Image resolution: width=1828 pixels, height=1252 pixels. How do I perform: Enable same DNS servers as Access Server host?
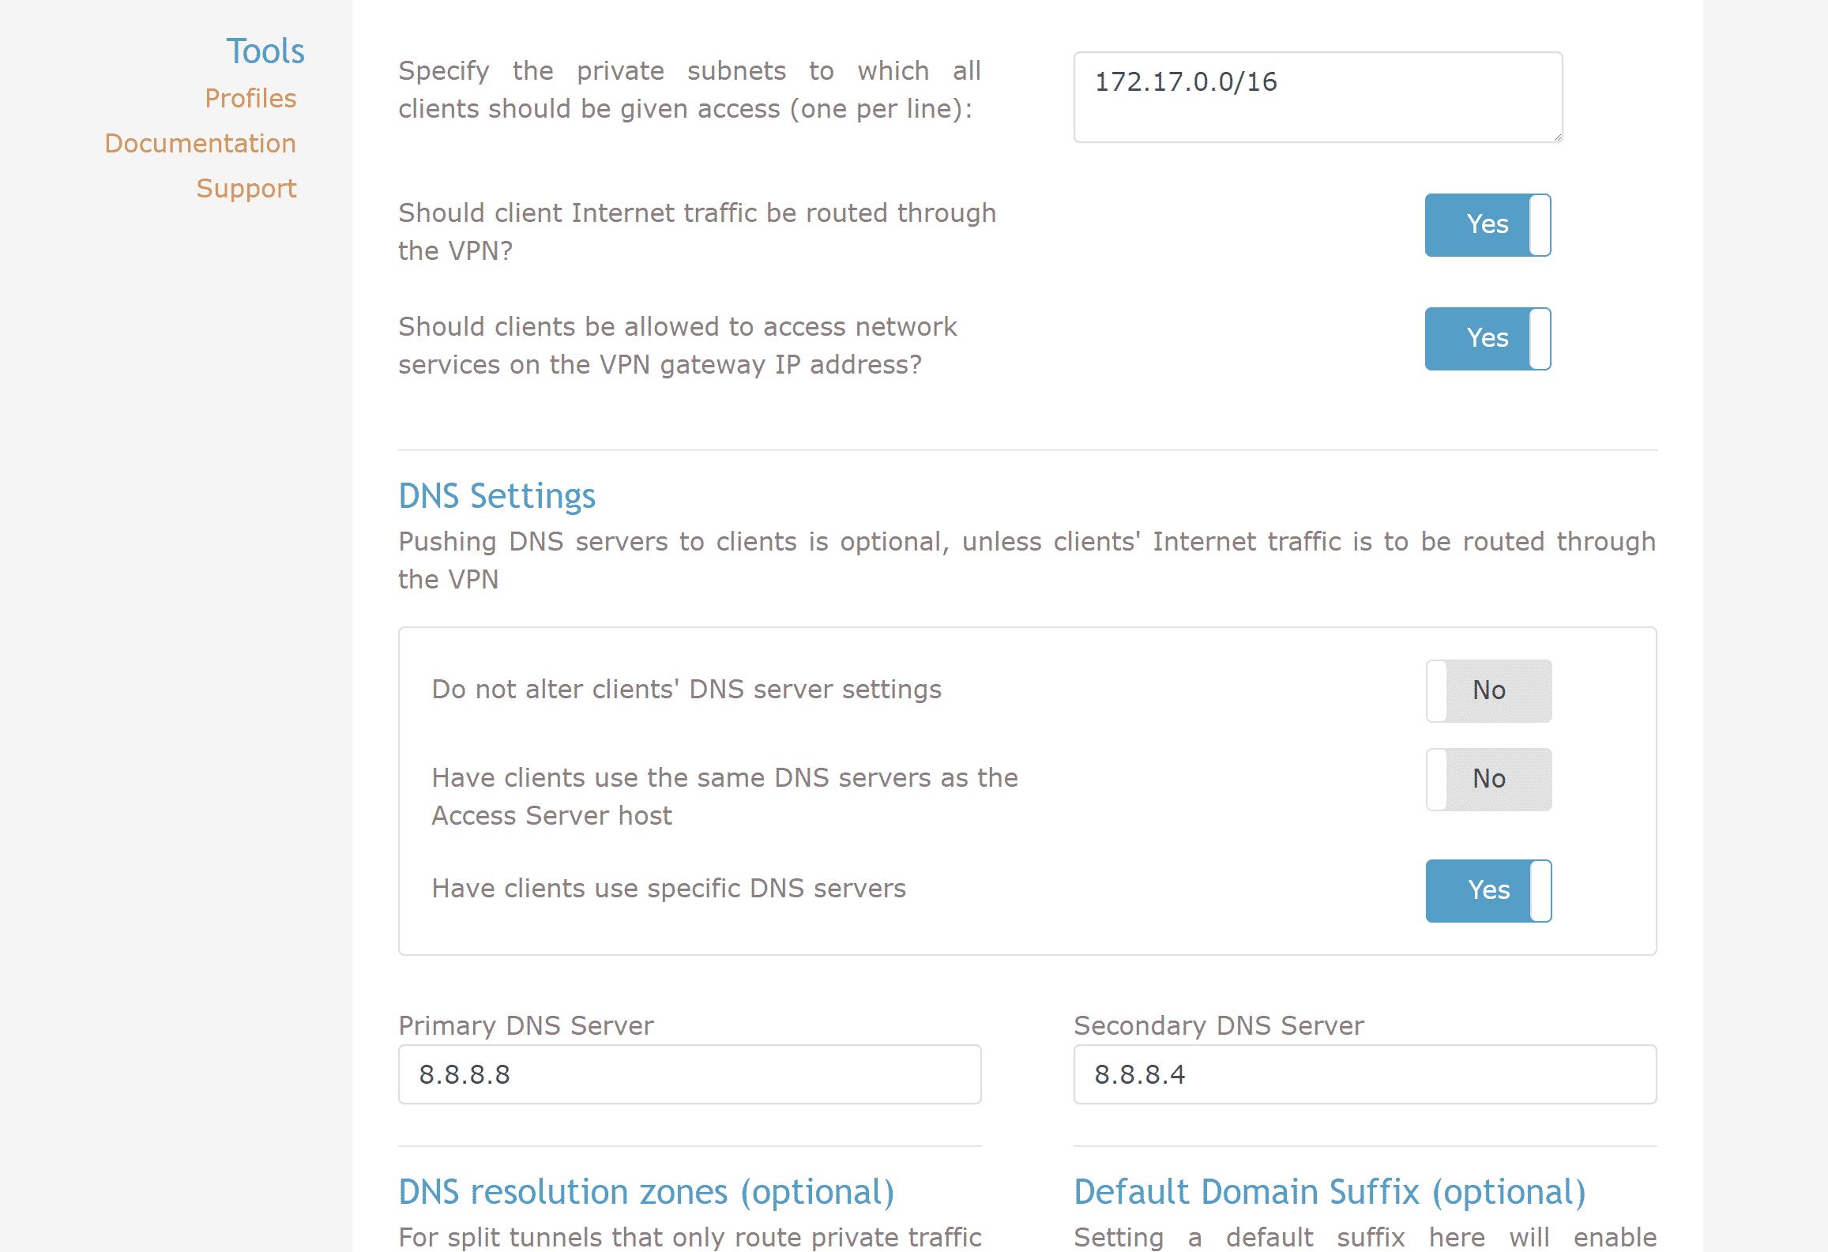(x=1488, y=780)
